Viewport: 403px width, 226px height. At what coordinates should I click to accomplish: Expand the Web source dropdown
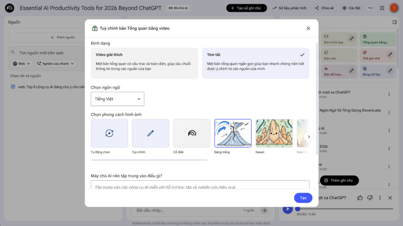point(21,64)
